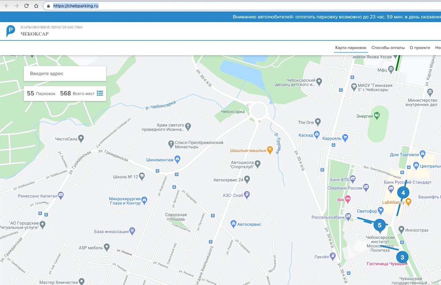Click the Шашлык-машлык restaurant pin
This screenshot has width=441, height=285.
coord(270,150)
